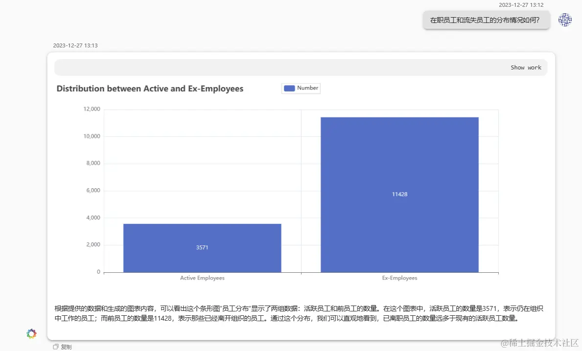Click the Active Employees bar labeled 3571
Screen dimensions: 582x351
coord(202,248)
